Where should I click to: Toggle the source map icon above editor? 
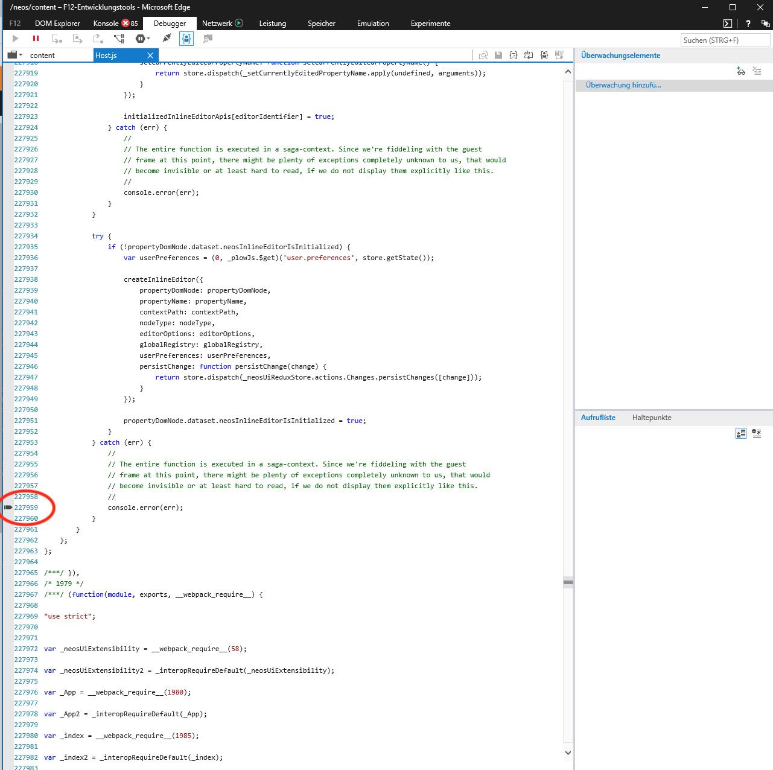coord(559,55)
